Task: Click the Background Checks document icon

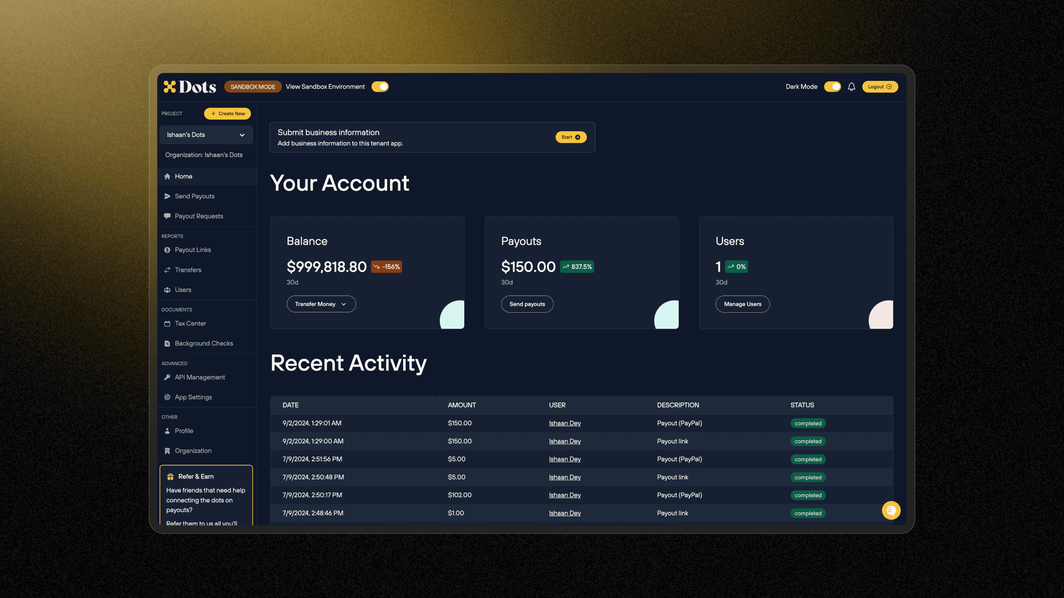Action: tap(167, 343)
